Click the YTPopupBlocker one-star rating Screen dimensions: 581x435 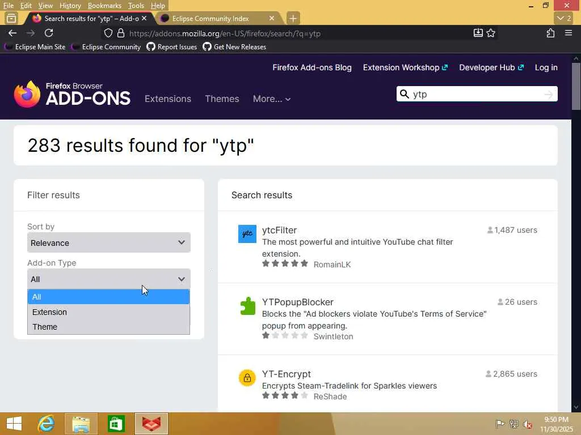285,335
